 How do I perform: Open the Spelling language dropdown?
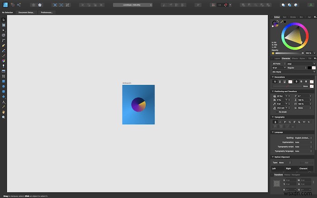click(x=303, y=138)
